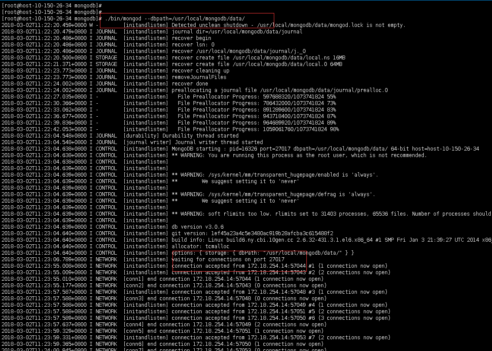Image resolution: width=492 pixels, height=351 pixels.
Task: Select connection accepted #4 from port 57049
Action: pyautogui.click(x=195, y=305)
